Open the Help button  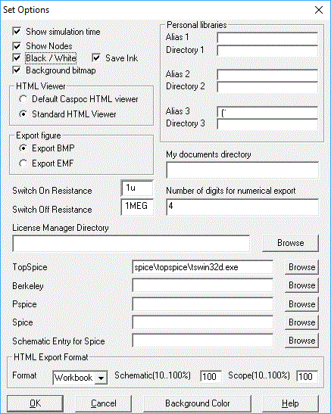[x=290, y=403]
